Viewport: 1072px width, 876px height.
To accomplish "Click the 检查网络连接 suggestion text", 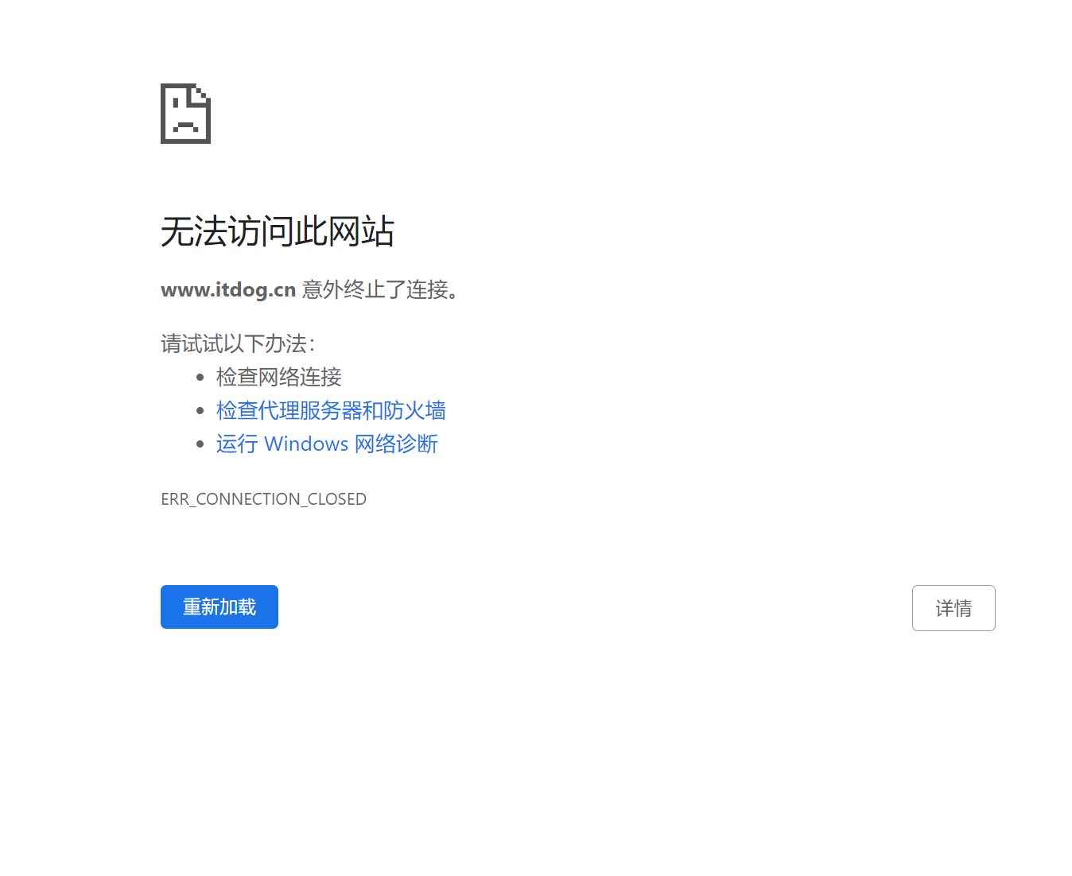I will click(279, 377).
